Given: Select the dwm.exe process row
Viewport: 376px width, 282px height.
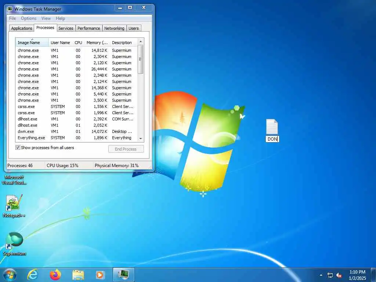Looking at the screenshot, I should click(76, 131).
